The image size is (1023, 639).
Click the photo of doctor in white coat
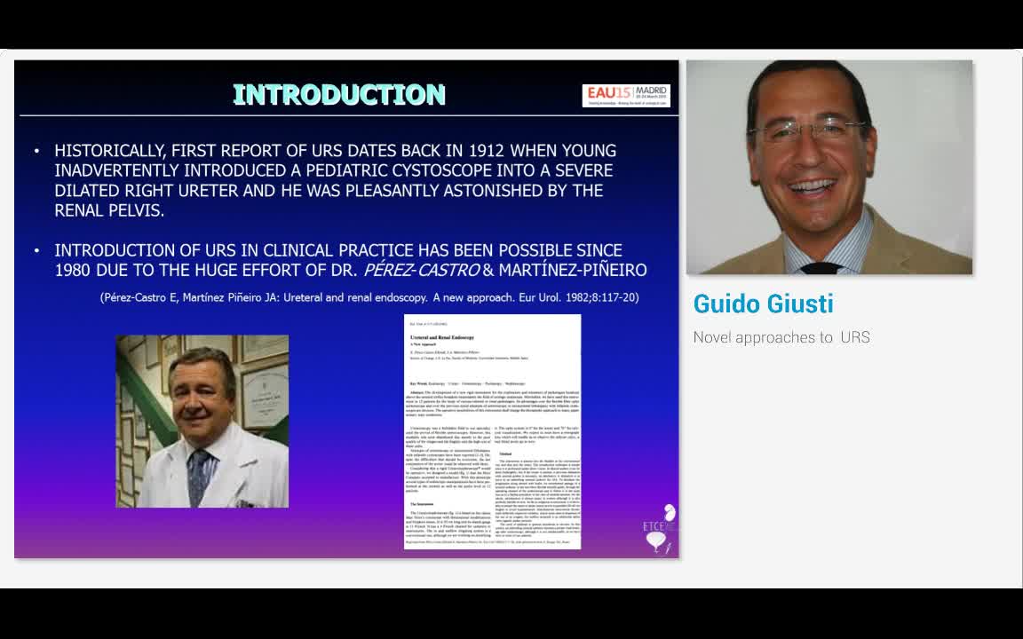pyautogui.click(x=202, y=422)
